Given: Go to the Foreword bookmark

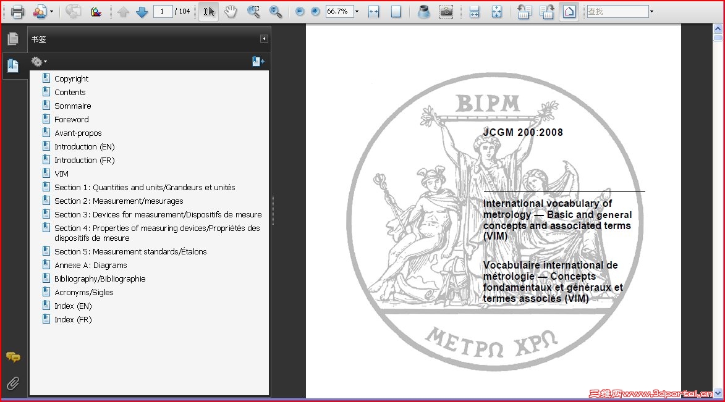Looking at the screenshot, I should point(71,119).
